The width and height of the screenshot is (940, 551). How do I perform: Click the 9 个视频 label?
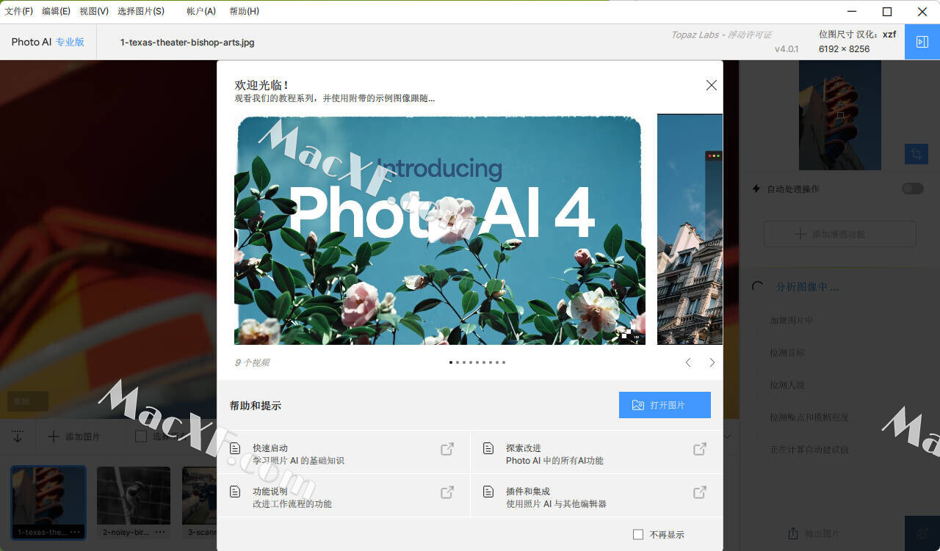[x=252, y=362]
